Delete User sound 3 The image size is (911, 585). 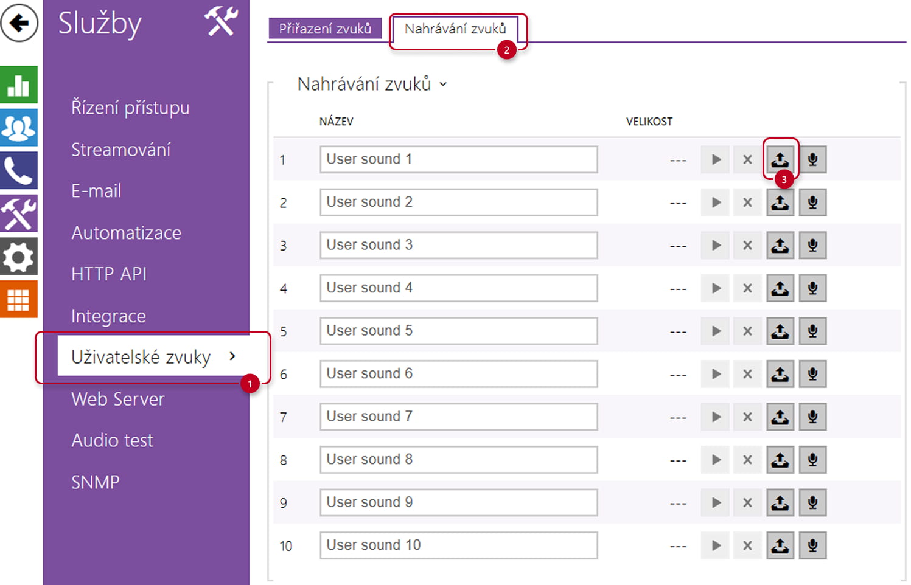[x=748, y=246]
